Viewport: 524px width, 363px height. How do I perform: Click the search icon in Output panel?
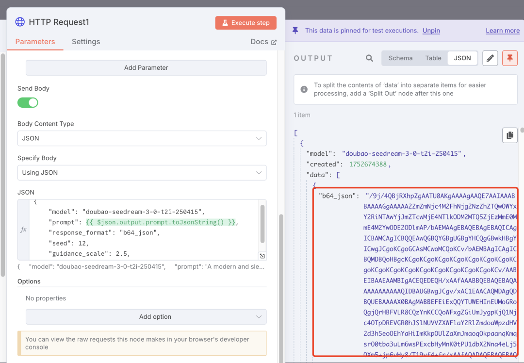[369, 58]
